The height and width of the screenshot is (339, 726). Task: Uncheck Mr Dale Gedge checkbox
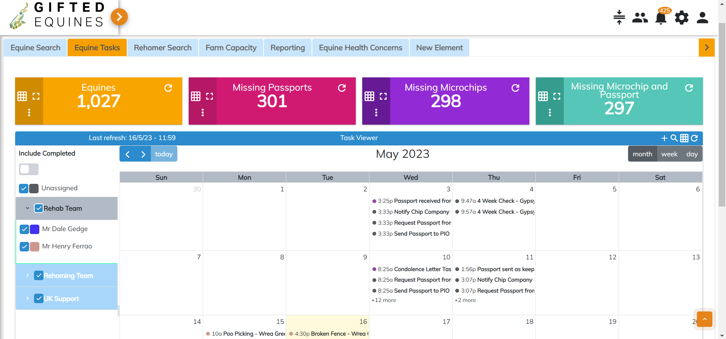tap(25, 229)
